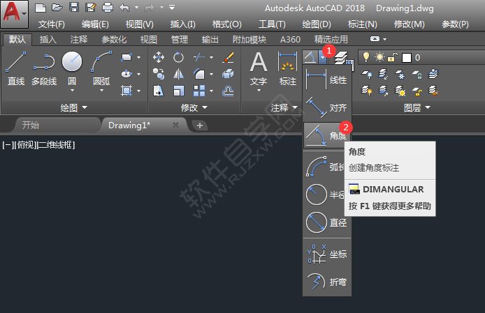Click the Explode tool icon

(228, 74)
